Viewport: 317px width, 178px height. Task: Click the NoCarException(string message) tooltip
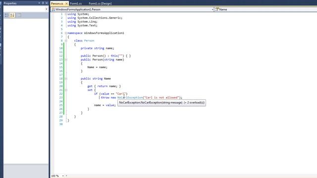(161, 102)
